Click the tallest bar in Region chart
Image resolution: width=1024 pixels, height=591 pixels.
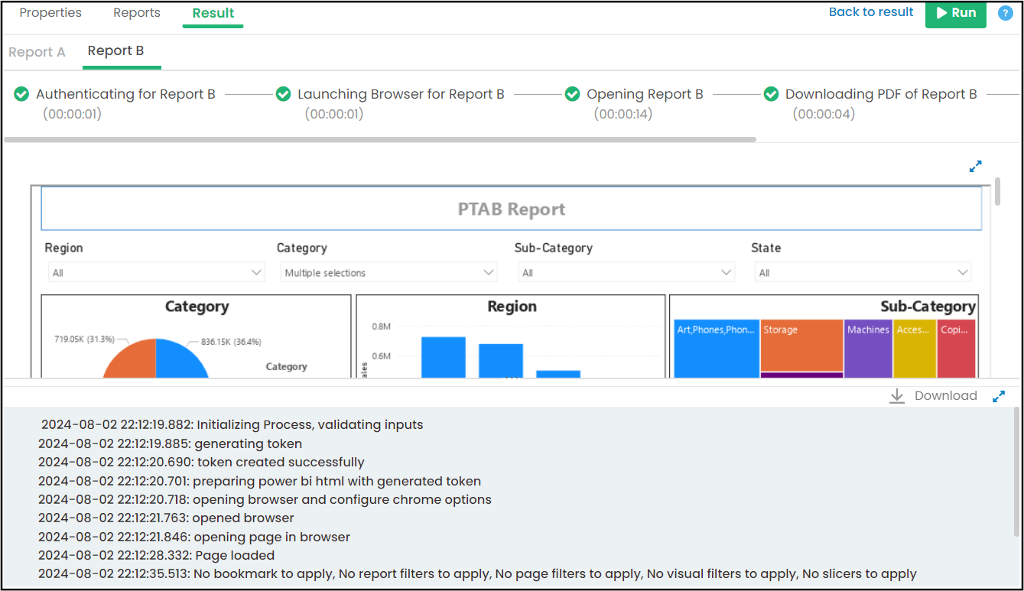tap(444, 357)
